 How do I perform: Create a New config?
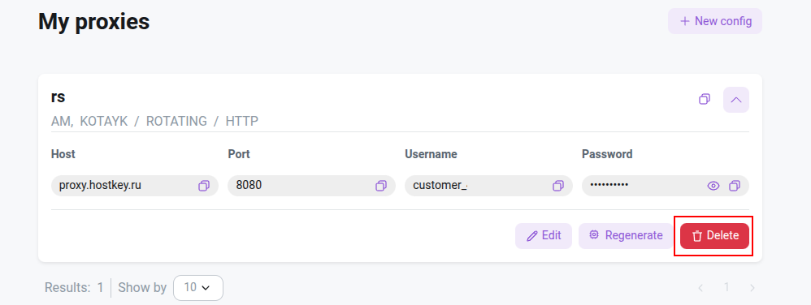click(715, 21)
